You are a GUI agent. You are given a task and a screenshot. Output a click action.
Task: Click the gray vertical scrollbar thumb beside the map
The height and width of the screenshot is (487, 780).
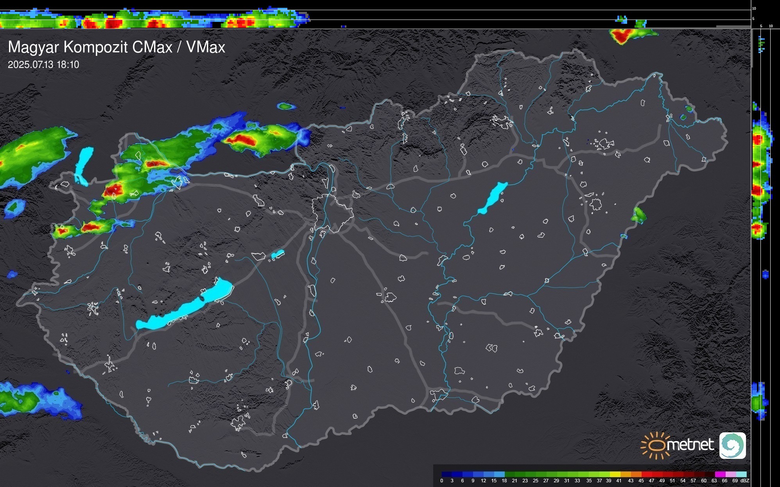[x=751, y=49]
